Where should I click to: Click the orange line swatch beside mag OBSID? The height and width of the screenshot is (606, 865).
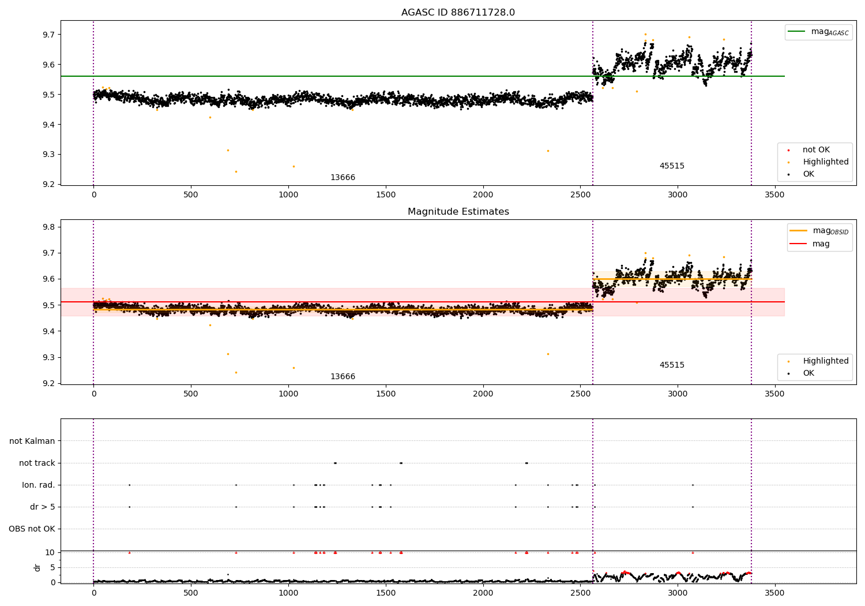[799, 231]
